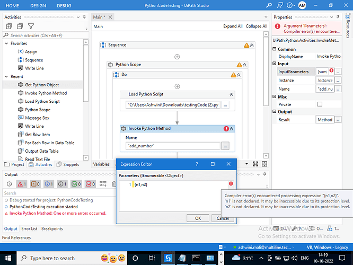Open Task View in taskbar

[x=152, y=258]
